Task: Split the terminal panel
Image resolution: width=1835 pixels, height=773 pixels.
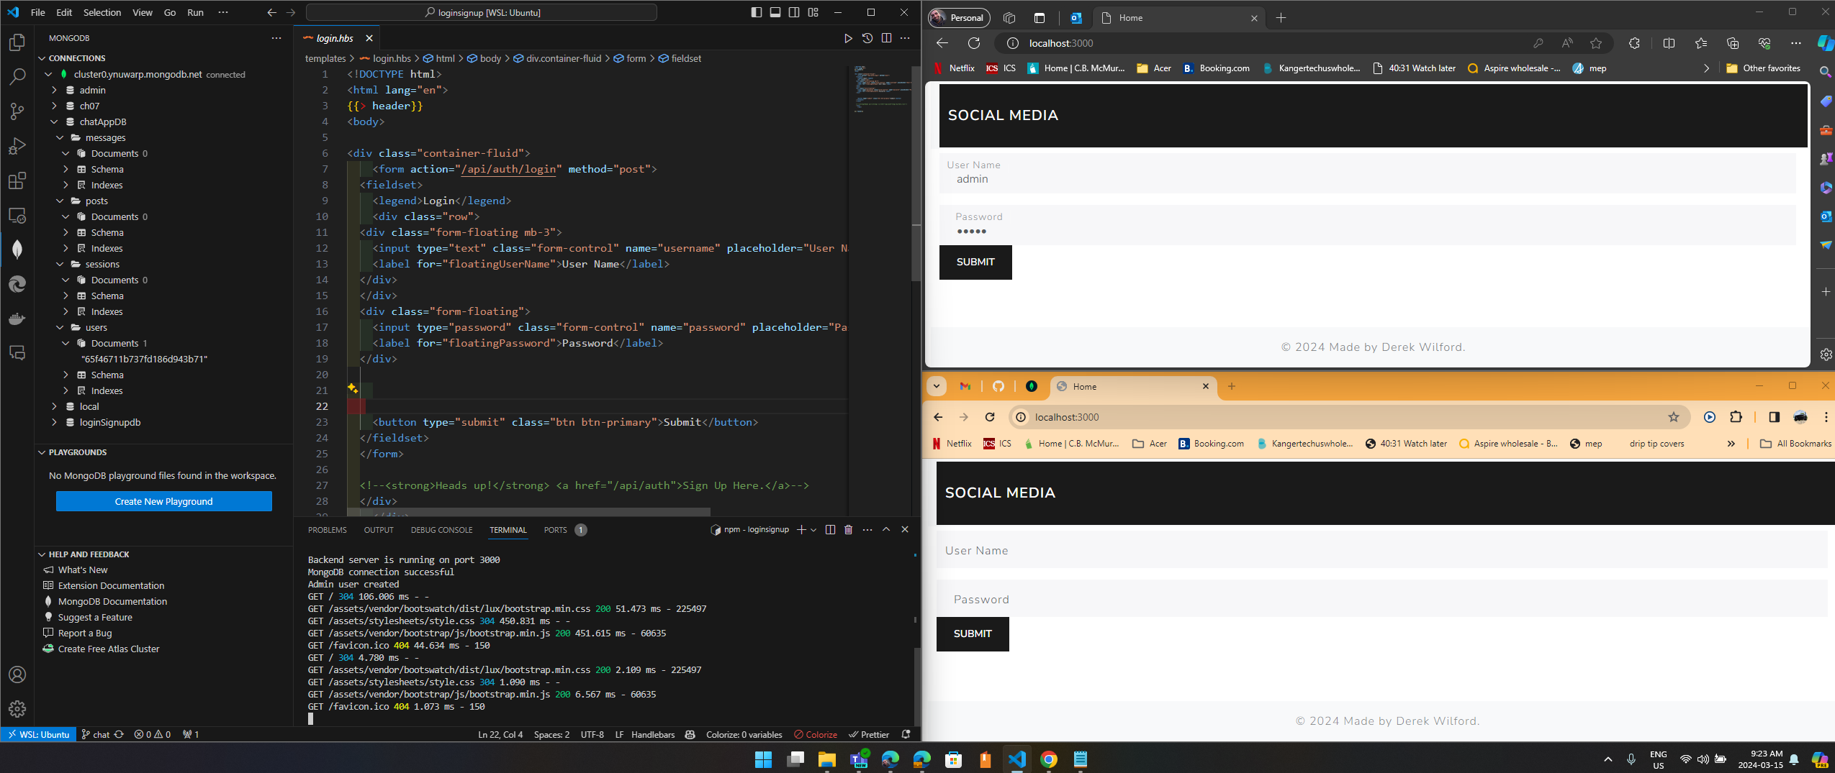Action: click(830, 530)
